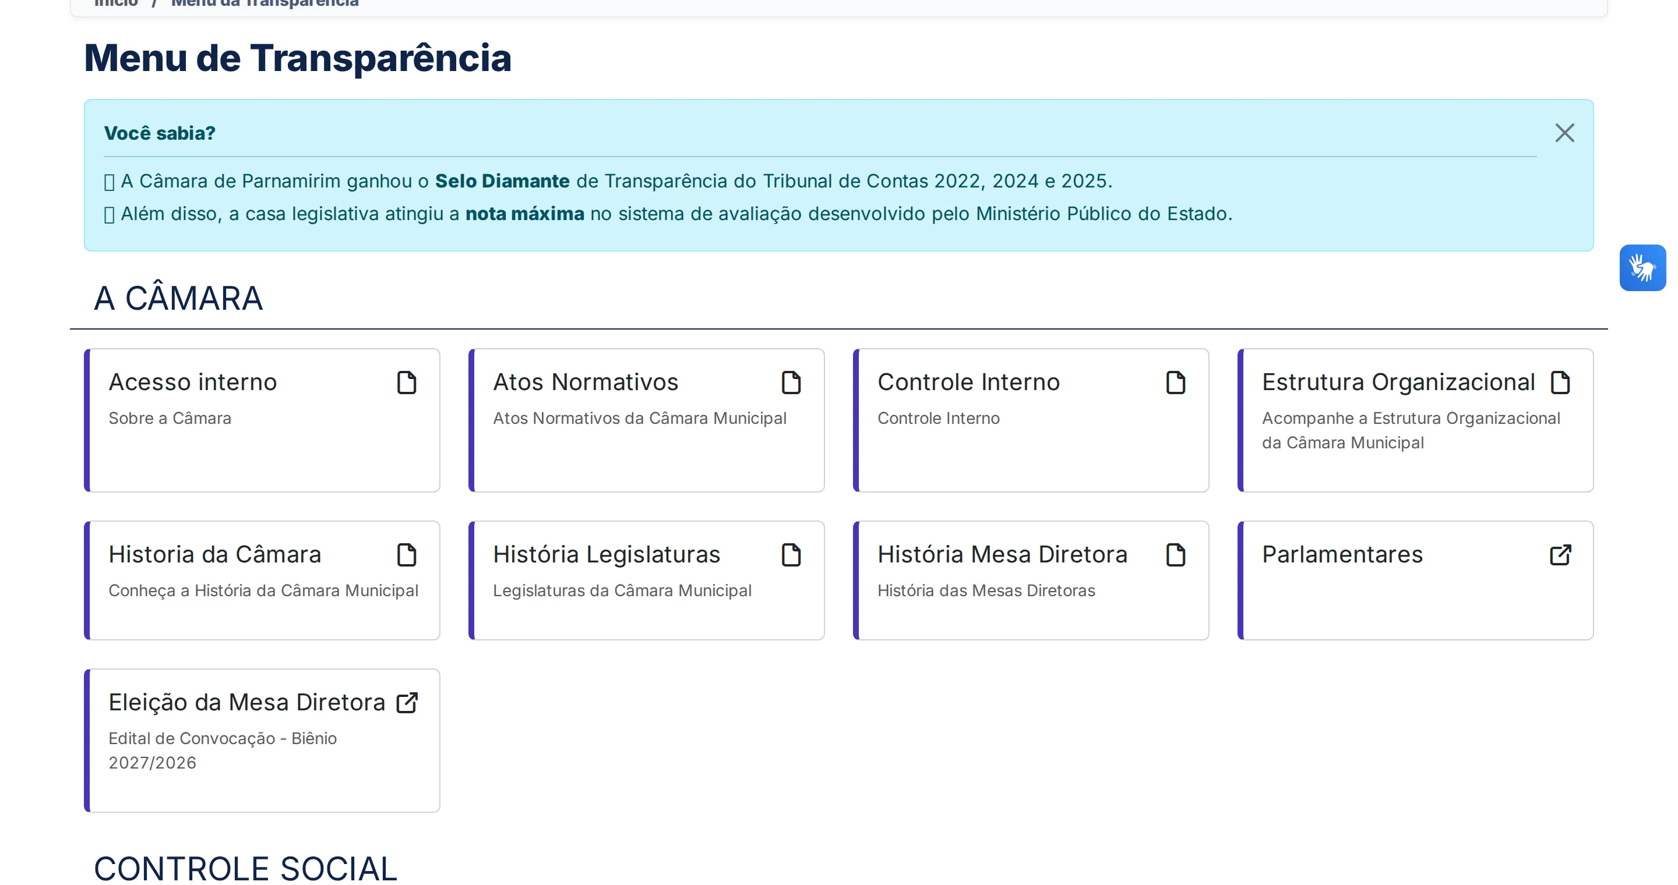Click the 'Você sabia?' banner heading
The width and height of the screenshot is (1678, 885).
pos(160,133)
